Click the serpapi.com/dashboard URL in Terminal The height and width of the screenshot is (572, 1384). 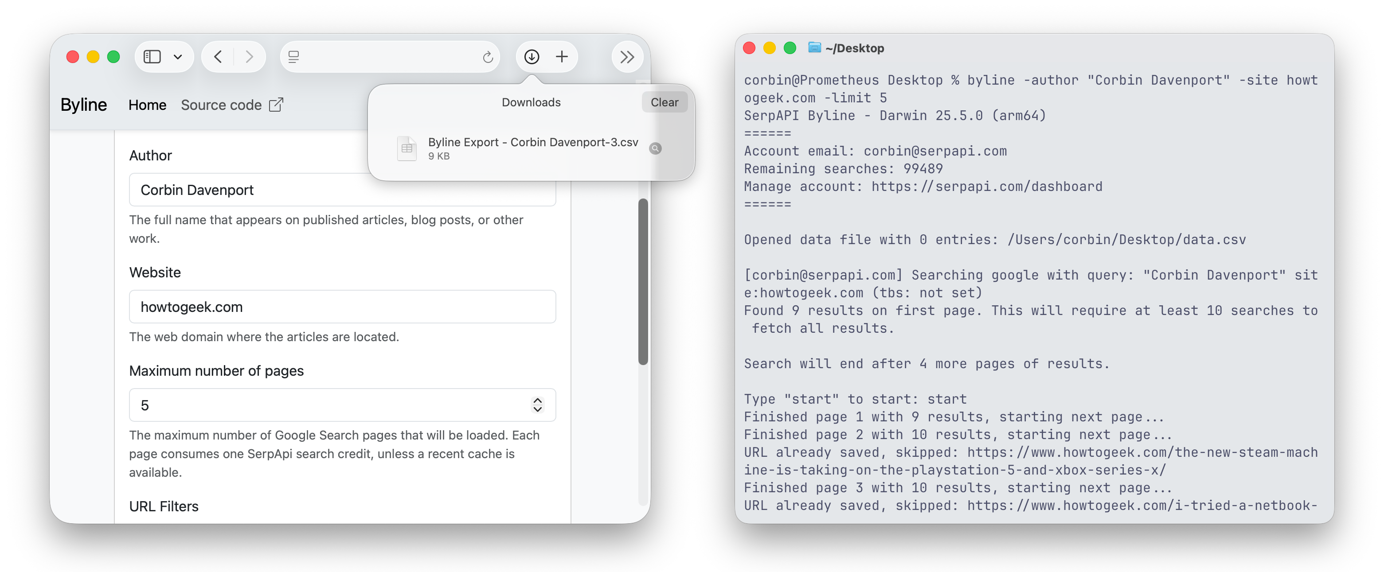986,187
